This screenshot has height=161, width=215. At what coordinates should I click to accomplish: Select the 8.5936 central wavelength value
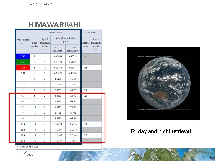[x=73, y=113]
